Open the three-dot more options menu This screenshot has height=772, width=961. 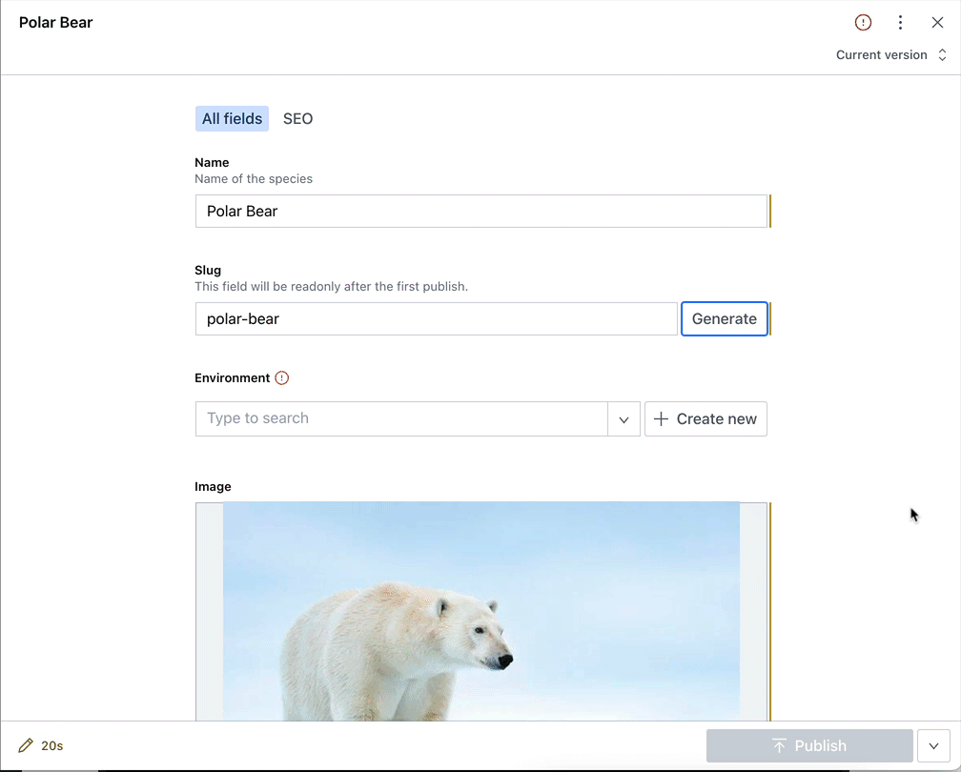coord(900,23)
